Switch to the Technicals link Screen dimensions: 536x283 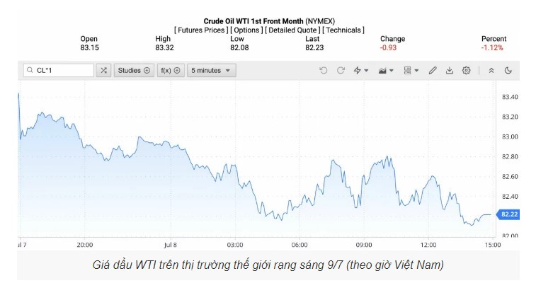[344, 30]
